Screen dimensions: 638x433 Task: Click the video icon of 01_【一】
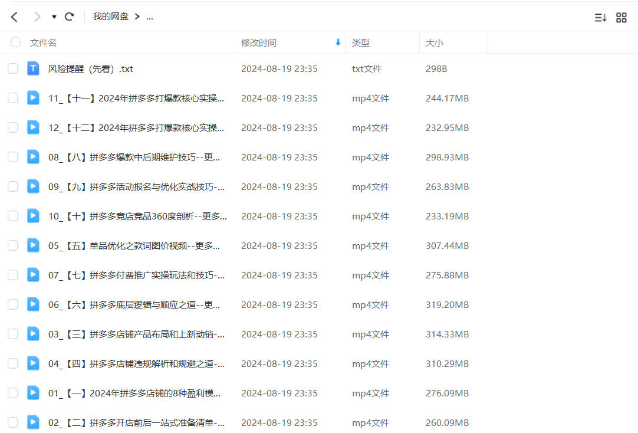coord(34,393)
